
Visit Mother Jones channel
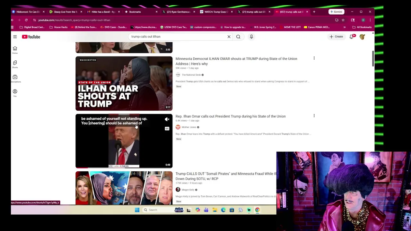[x=189, y=127]
